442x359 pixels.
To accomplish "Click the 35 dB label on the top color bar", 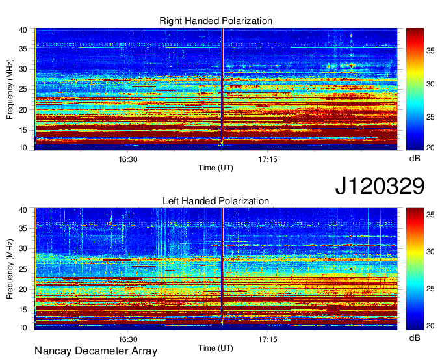I will click(x=430, y=51).
